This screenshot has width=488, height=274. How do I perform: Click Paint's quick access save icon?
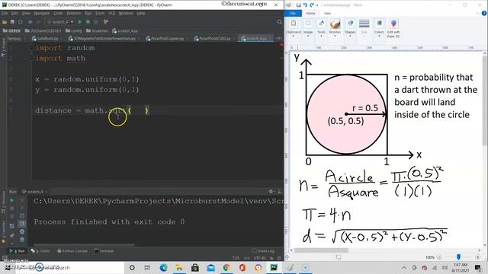(298, 5)
